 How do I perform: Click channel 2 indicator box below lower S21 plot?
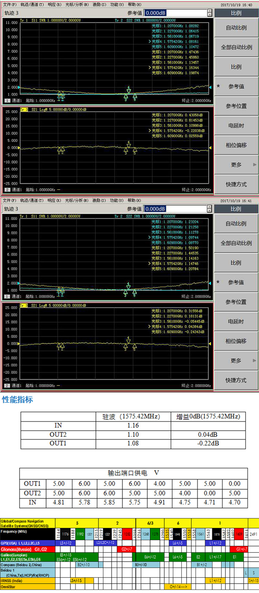click(7, 385)
